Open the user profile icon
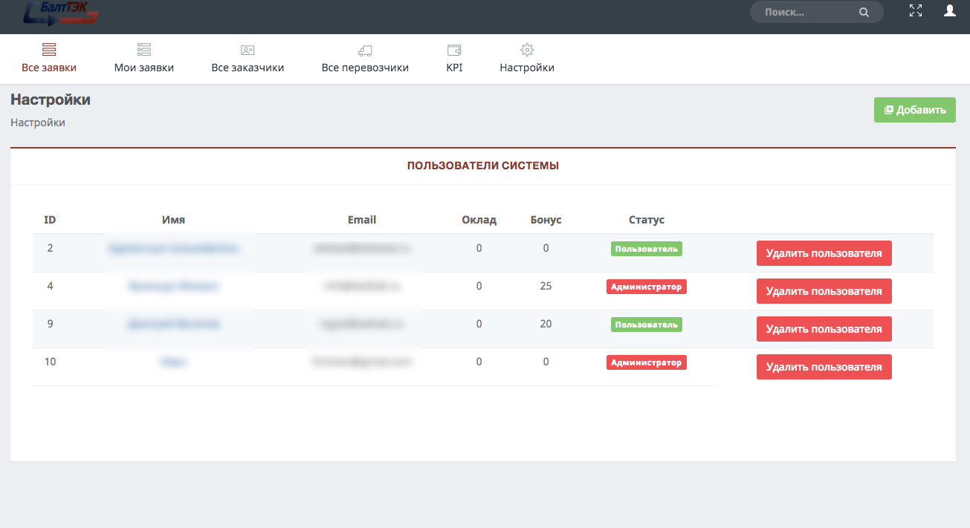The width and height of the screenshot is (970, 528). [x=949, y=11]
